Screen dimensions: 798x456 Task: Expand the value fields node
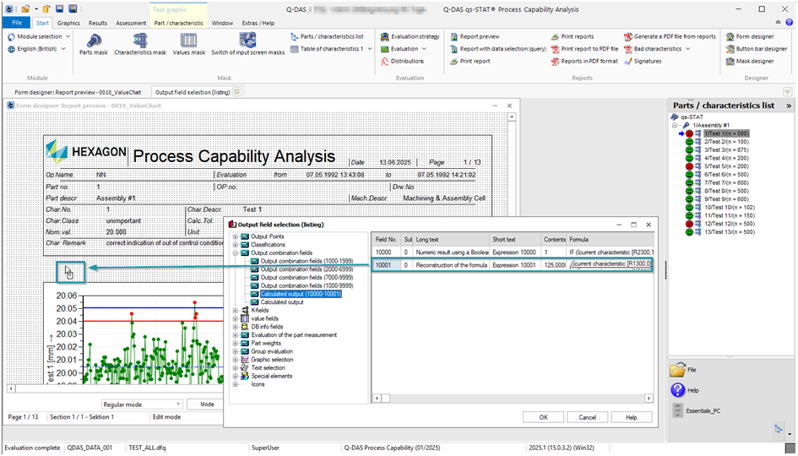[235, 318]
